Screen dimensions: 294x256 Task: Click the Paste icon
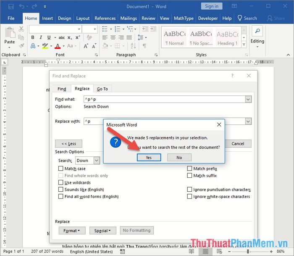click(x=10, y=32)
